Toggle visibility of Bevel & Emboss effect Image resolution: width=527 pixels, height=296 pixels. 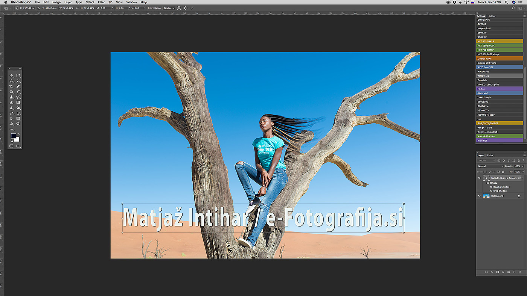491,187
